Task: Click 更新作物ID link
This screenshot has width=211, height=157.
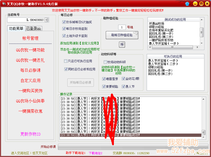Action: (x=31, y=134)
